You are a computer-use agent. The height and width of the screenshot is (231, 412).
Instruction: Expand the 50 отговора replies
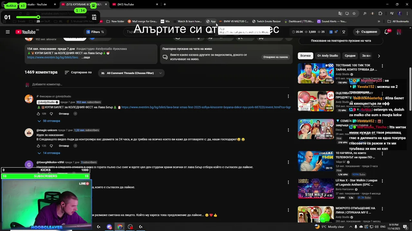coord(49,121)
